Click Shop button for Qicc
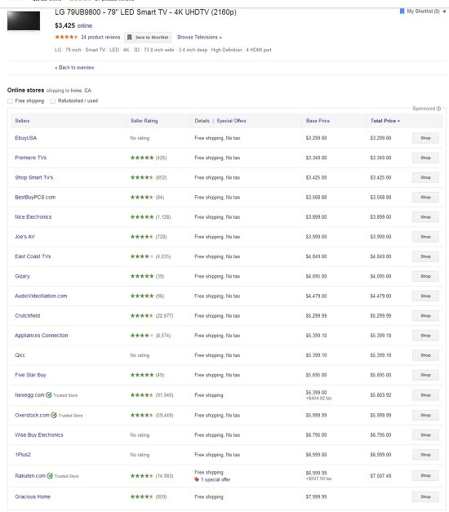The height and width of the screenshot is (512, 449). click(425, 355)
